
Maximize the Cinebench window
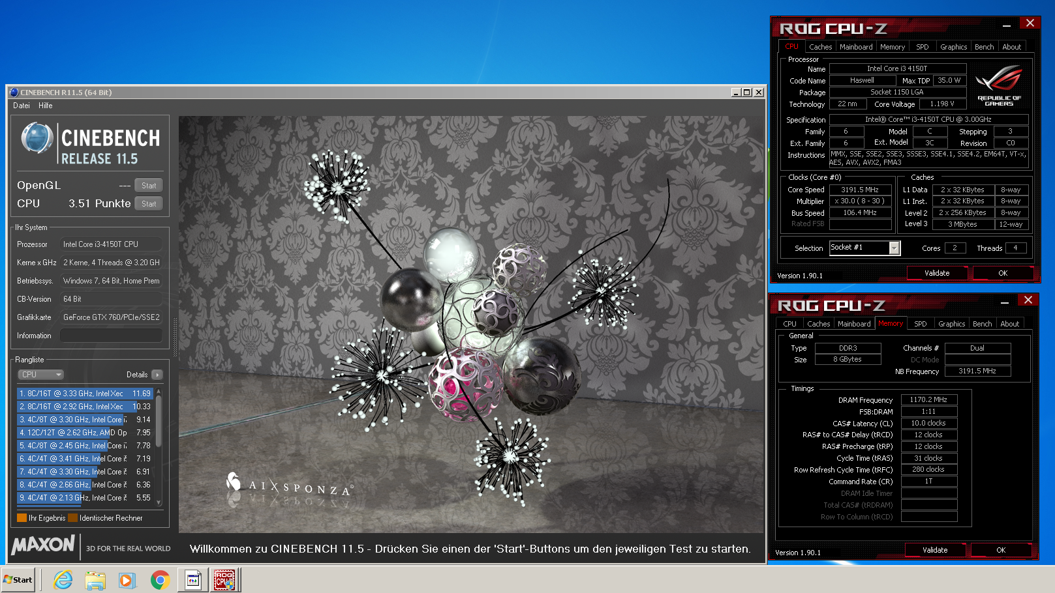tap(747, 93)
